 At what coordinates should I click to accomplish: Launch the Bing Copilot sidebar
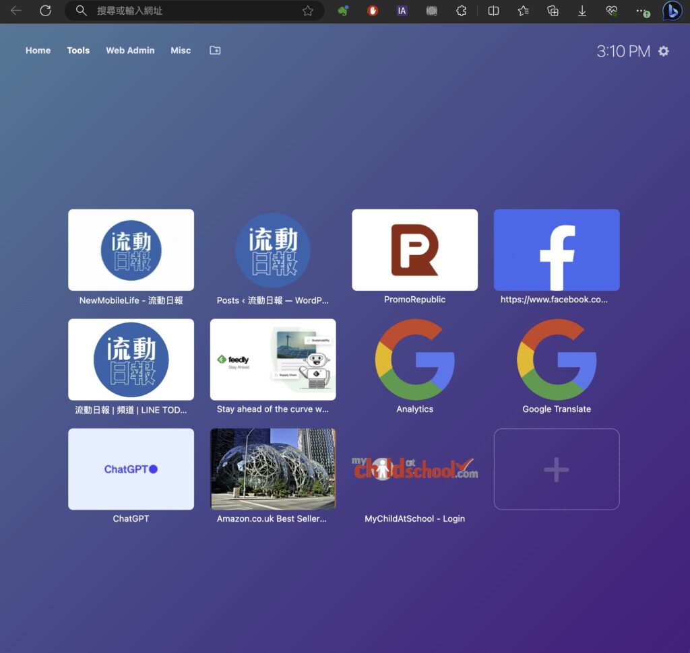[672, 11]
